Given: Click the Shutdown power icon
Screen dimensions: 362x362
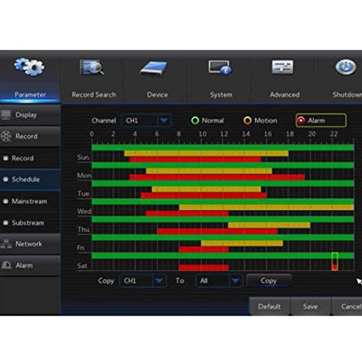Looking at the screenshot, I should point(346,67).
